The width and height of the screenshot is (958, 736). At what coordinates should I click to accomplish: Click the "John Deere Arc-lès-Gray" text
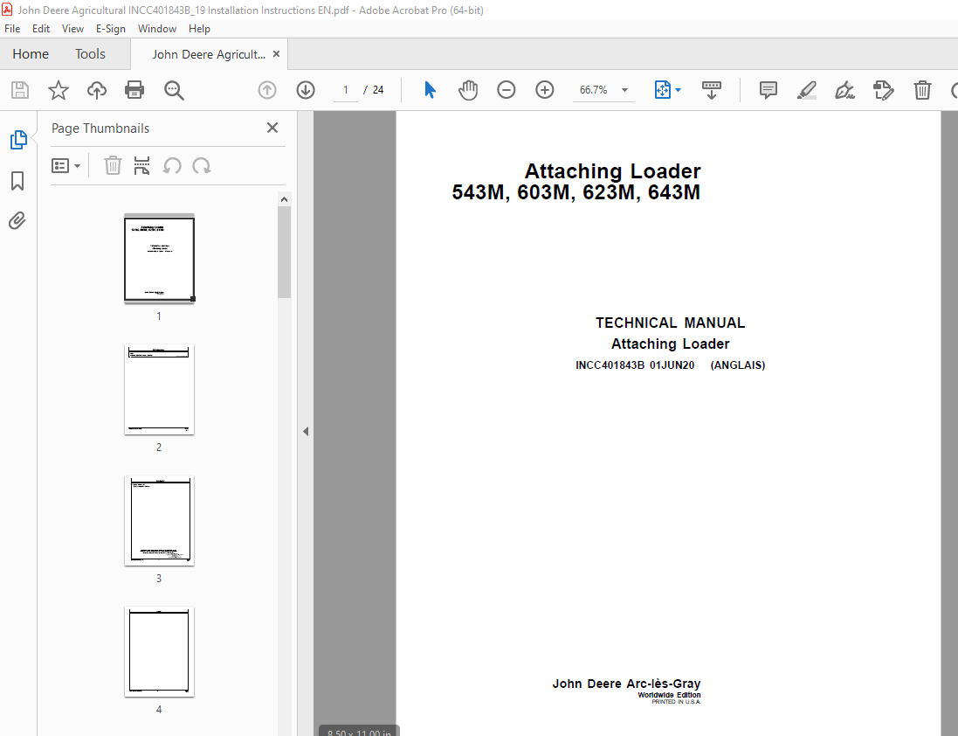pos(626,684)
